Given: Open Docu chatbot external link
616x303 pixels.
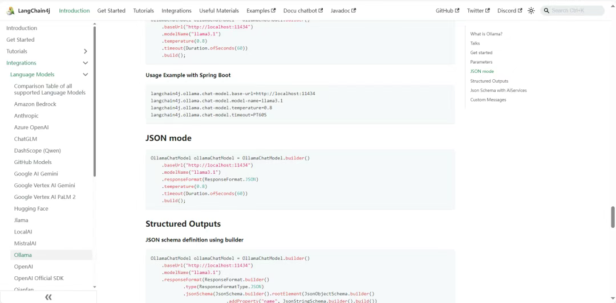Looking at the screenshot, I should [303, 11].
